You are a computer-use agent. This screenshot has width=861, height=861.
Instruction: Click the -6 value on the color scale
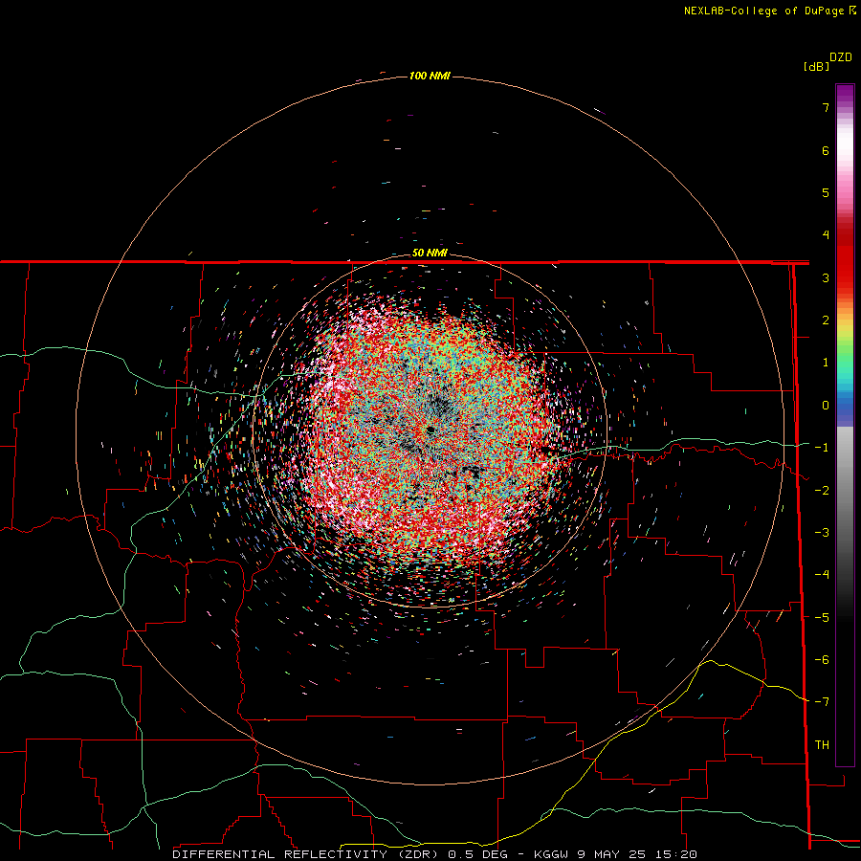(x=822, y=660)
